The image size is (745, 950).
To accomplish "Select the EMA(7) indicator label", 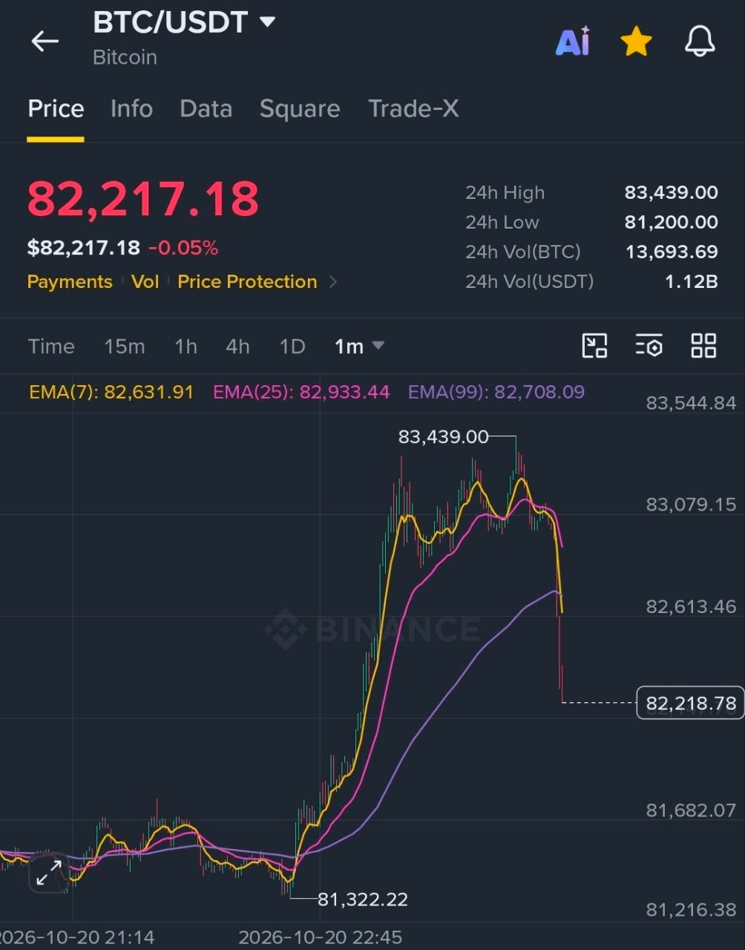I will (111, 392).
